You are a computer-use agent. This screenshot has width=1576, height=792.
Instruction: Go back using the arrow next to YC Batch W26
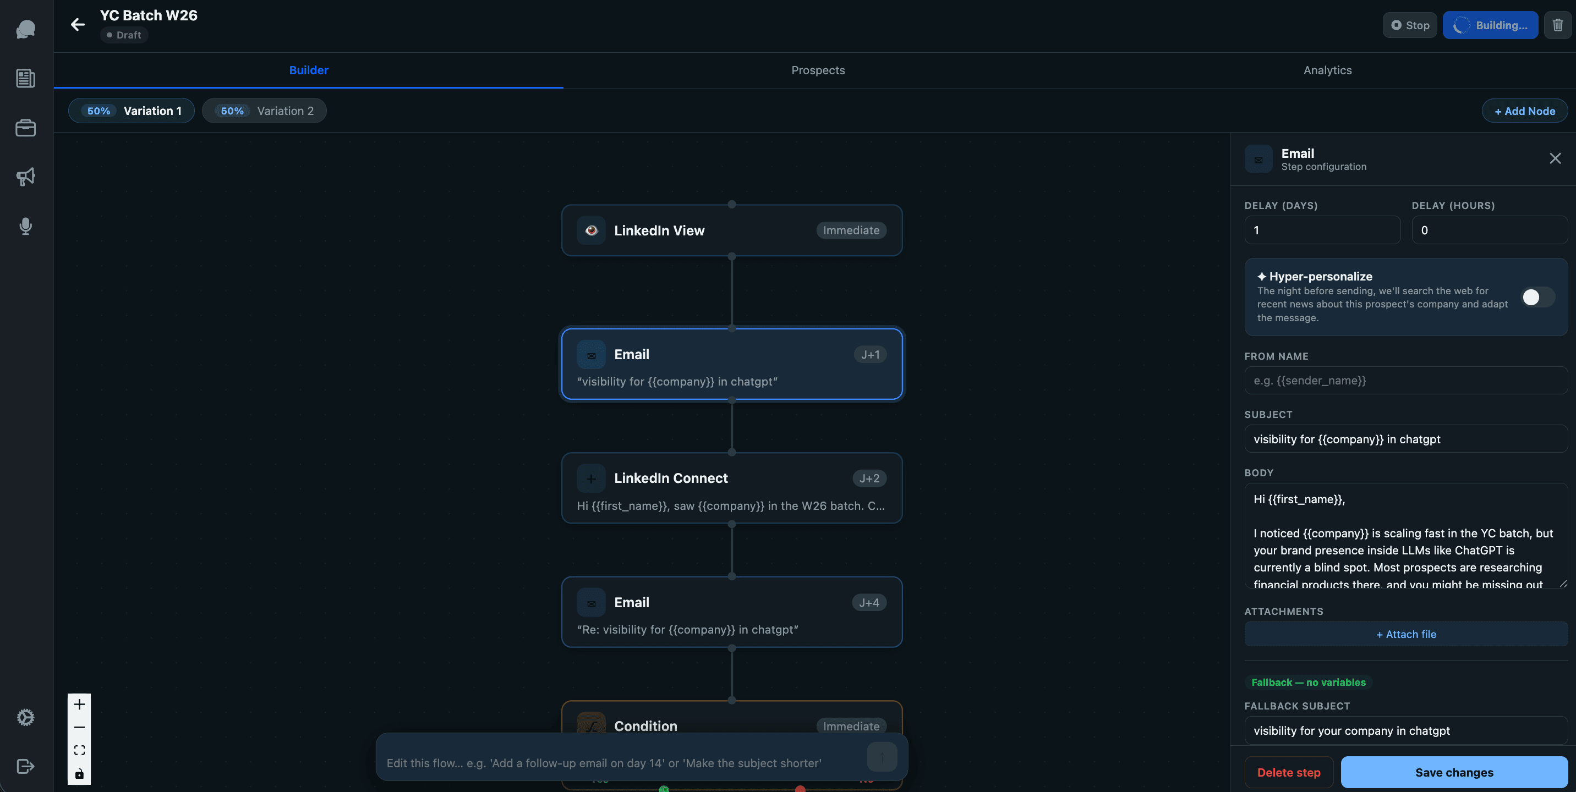77,24
